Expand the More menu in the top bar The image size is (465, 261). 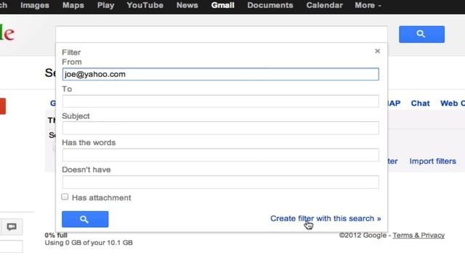(x=368, y=5)
